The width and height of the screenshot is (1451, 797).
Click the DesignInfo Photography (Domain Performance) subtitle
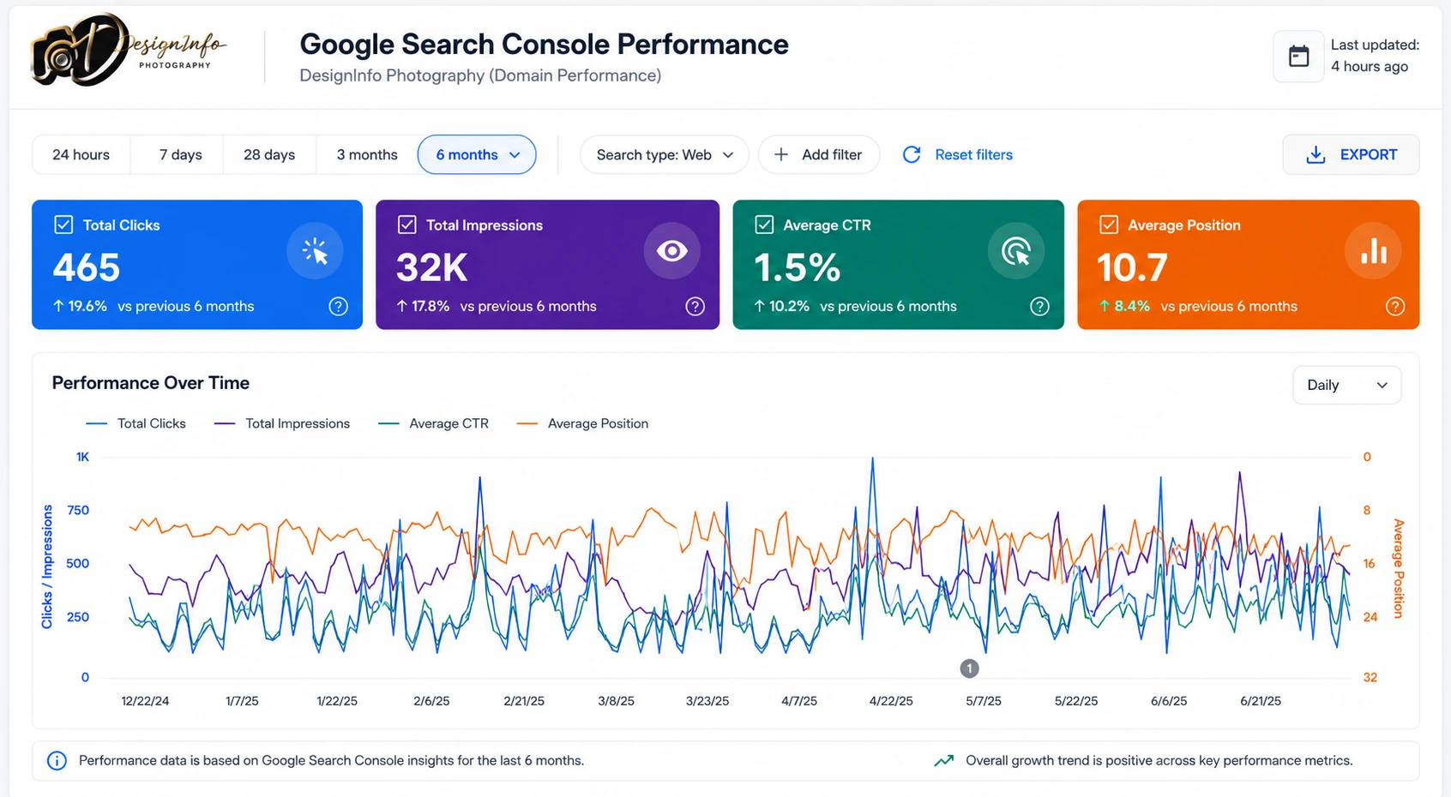point(480,75)
